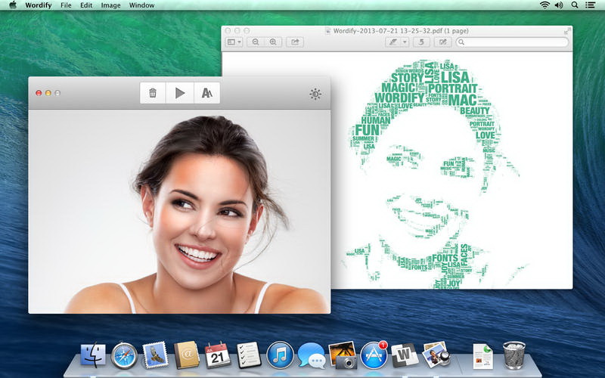Open the Image menu
The image size is (605, 378).
click(x=110, y=5)
